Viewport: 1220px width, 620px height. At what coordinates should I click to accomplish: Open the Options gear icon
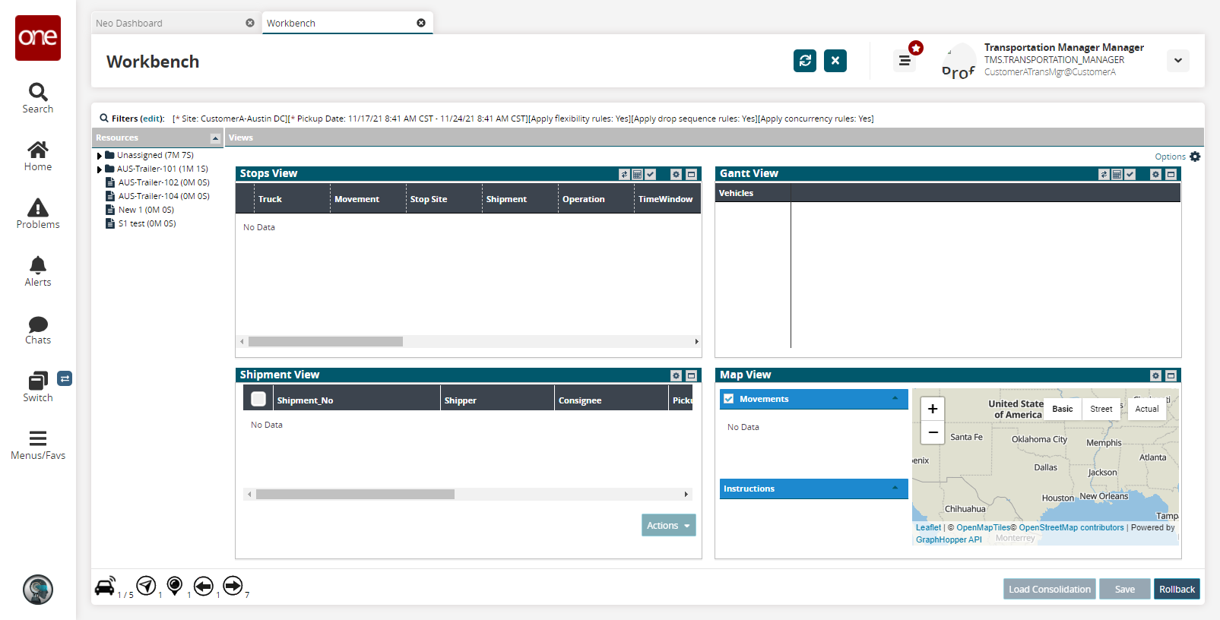[1195, 157]
